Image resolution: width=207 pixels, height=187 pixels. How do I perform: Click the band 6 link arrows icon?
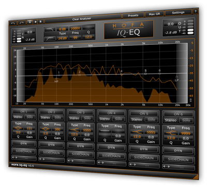pyautogui.click(x=167, y=166)
